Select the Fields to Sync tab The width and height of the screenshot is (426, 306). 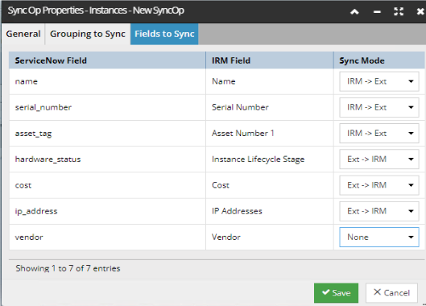click(164, 34)
